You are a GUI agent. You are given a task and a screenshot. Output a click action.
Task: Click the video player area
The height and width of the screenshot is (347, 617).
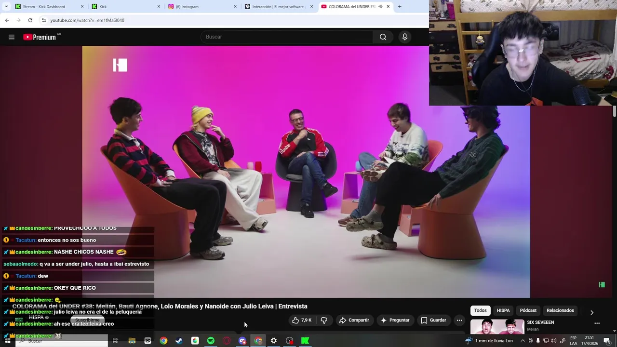coord(306,172)
